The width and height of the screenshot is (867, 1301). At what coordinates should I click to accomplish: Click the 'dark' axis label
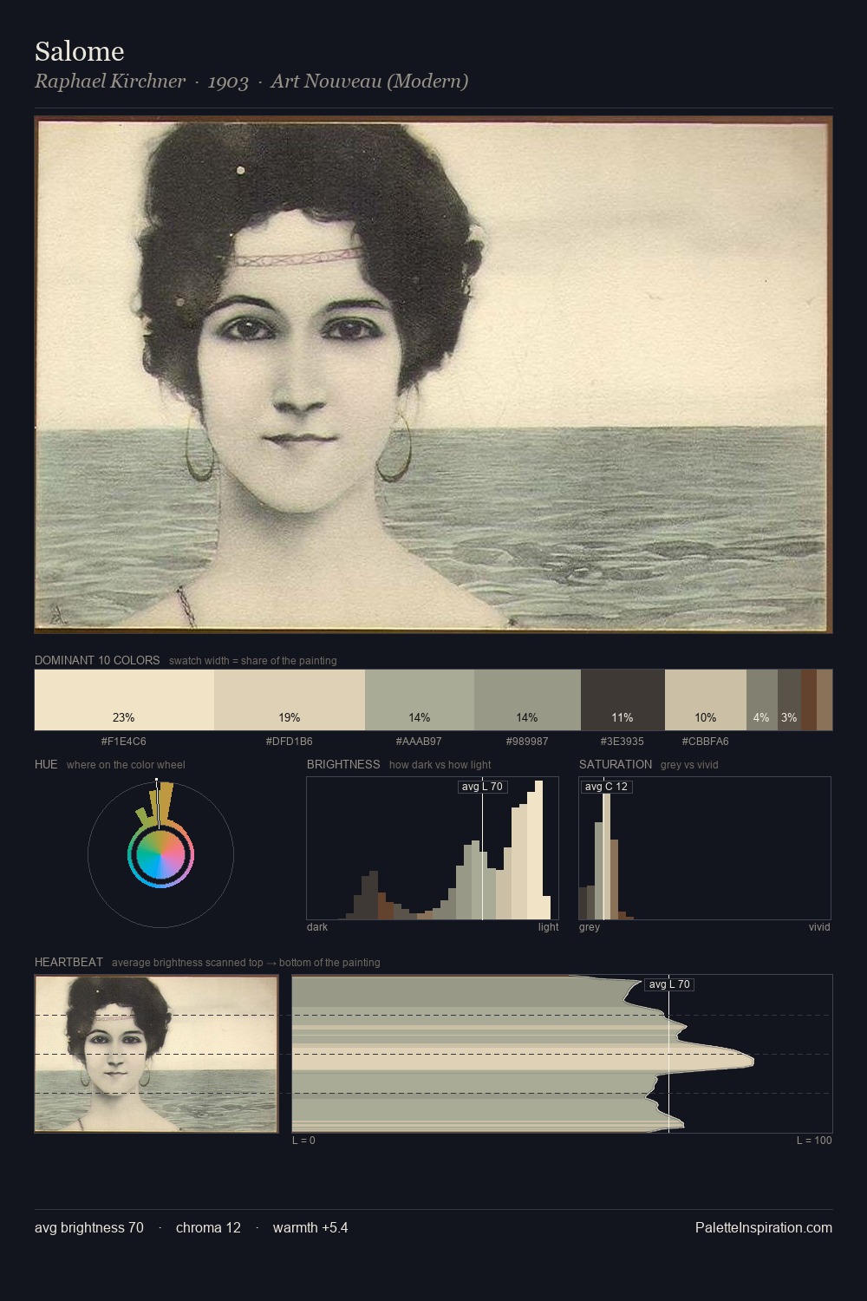[317, 927]
